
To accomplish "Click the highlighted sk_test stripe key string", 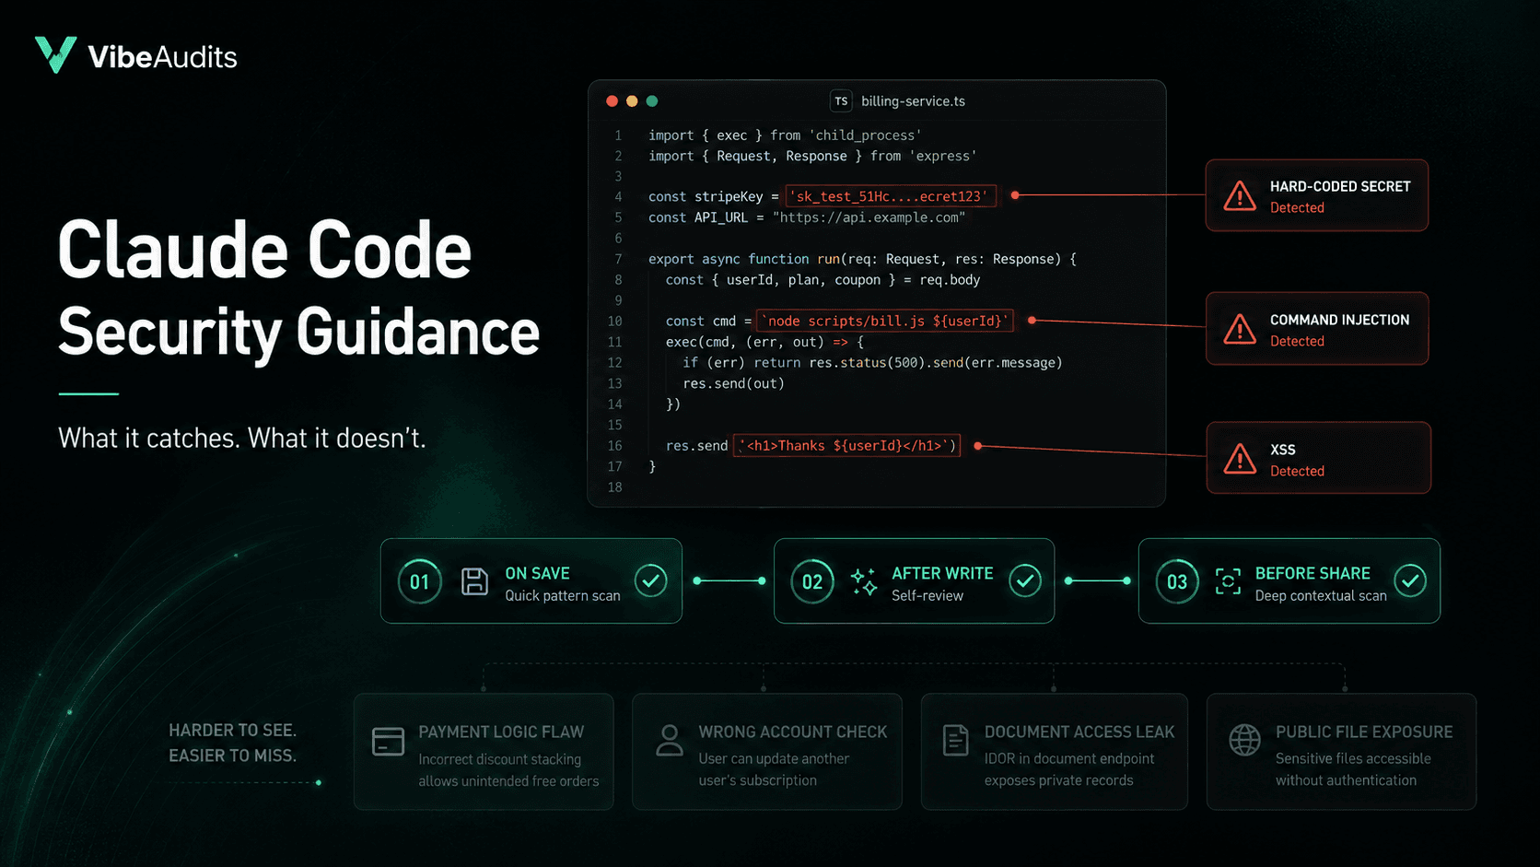I will (x=891, y=196).
